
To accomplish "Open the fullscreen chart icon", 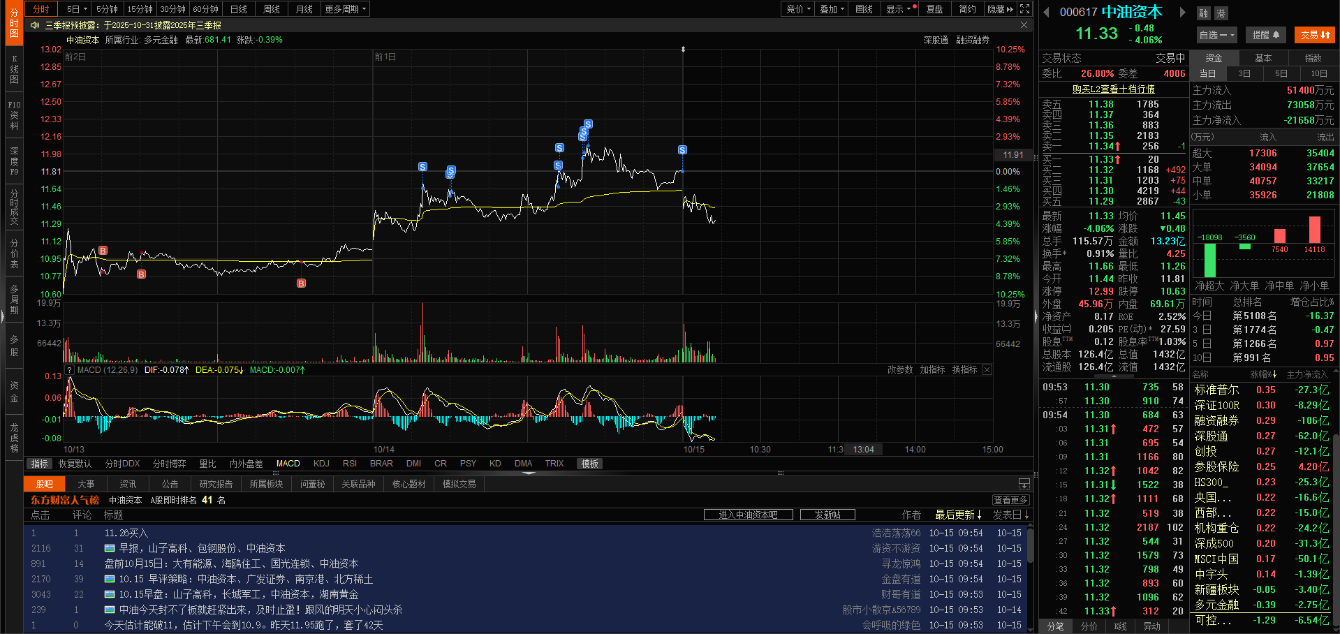I will click(x=1024, y=9).
